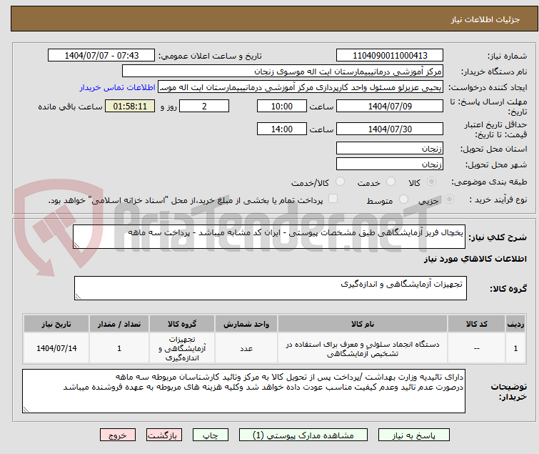Click the استان محل تحویل field
The width and height of the screenshot is (539, 454).
[390, 148]
